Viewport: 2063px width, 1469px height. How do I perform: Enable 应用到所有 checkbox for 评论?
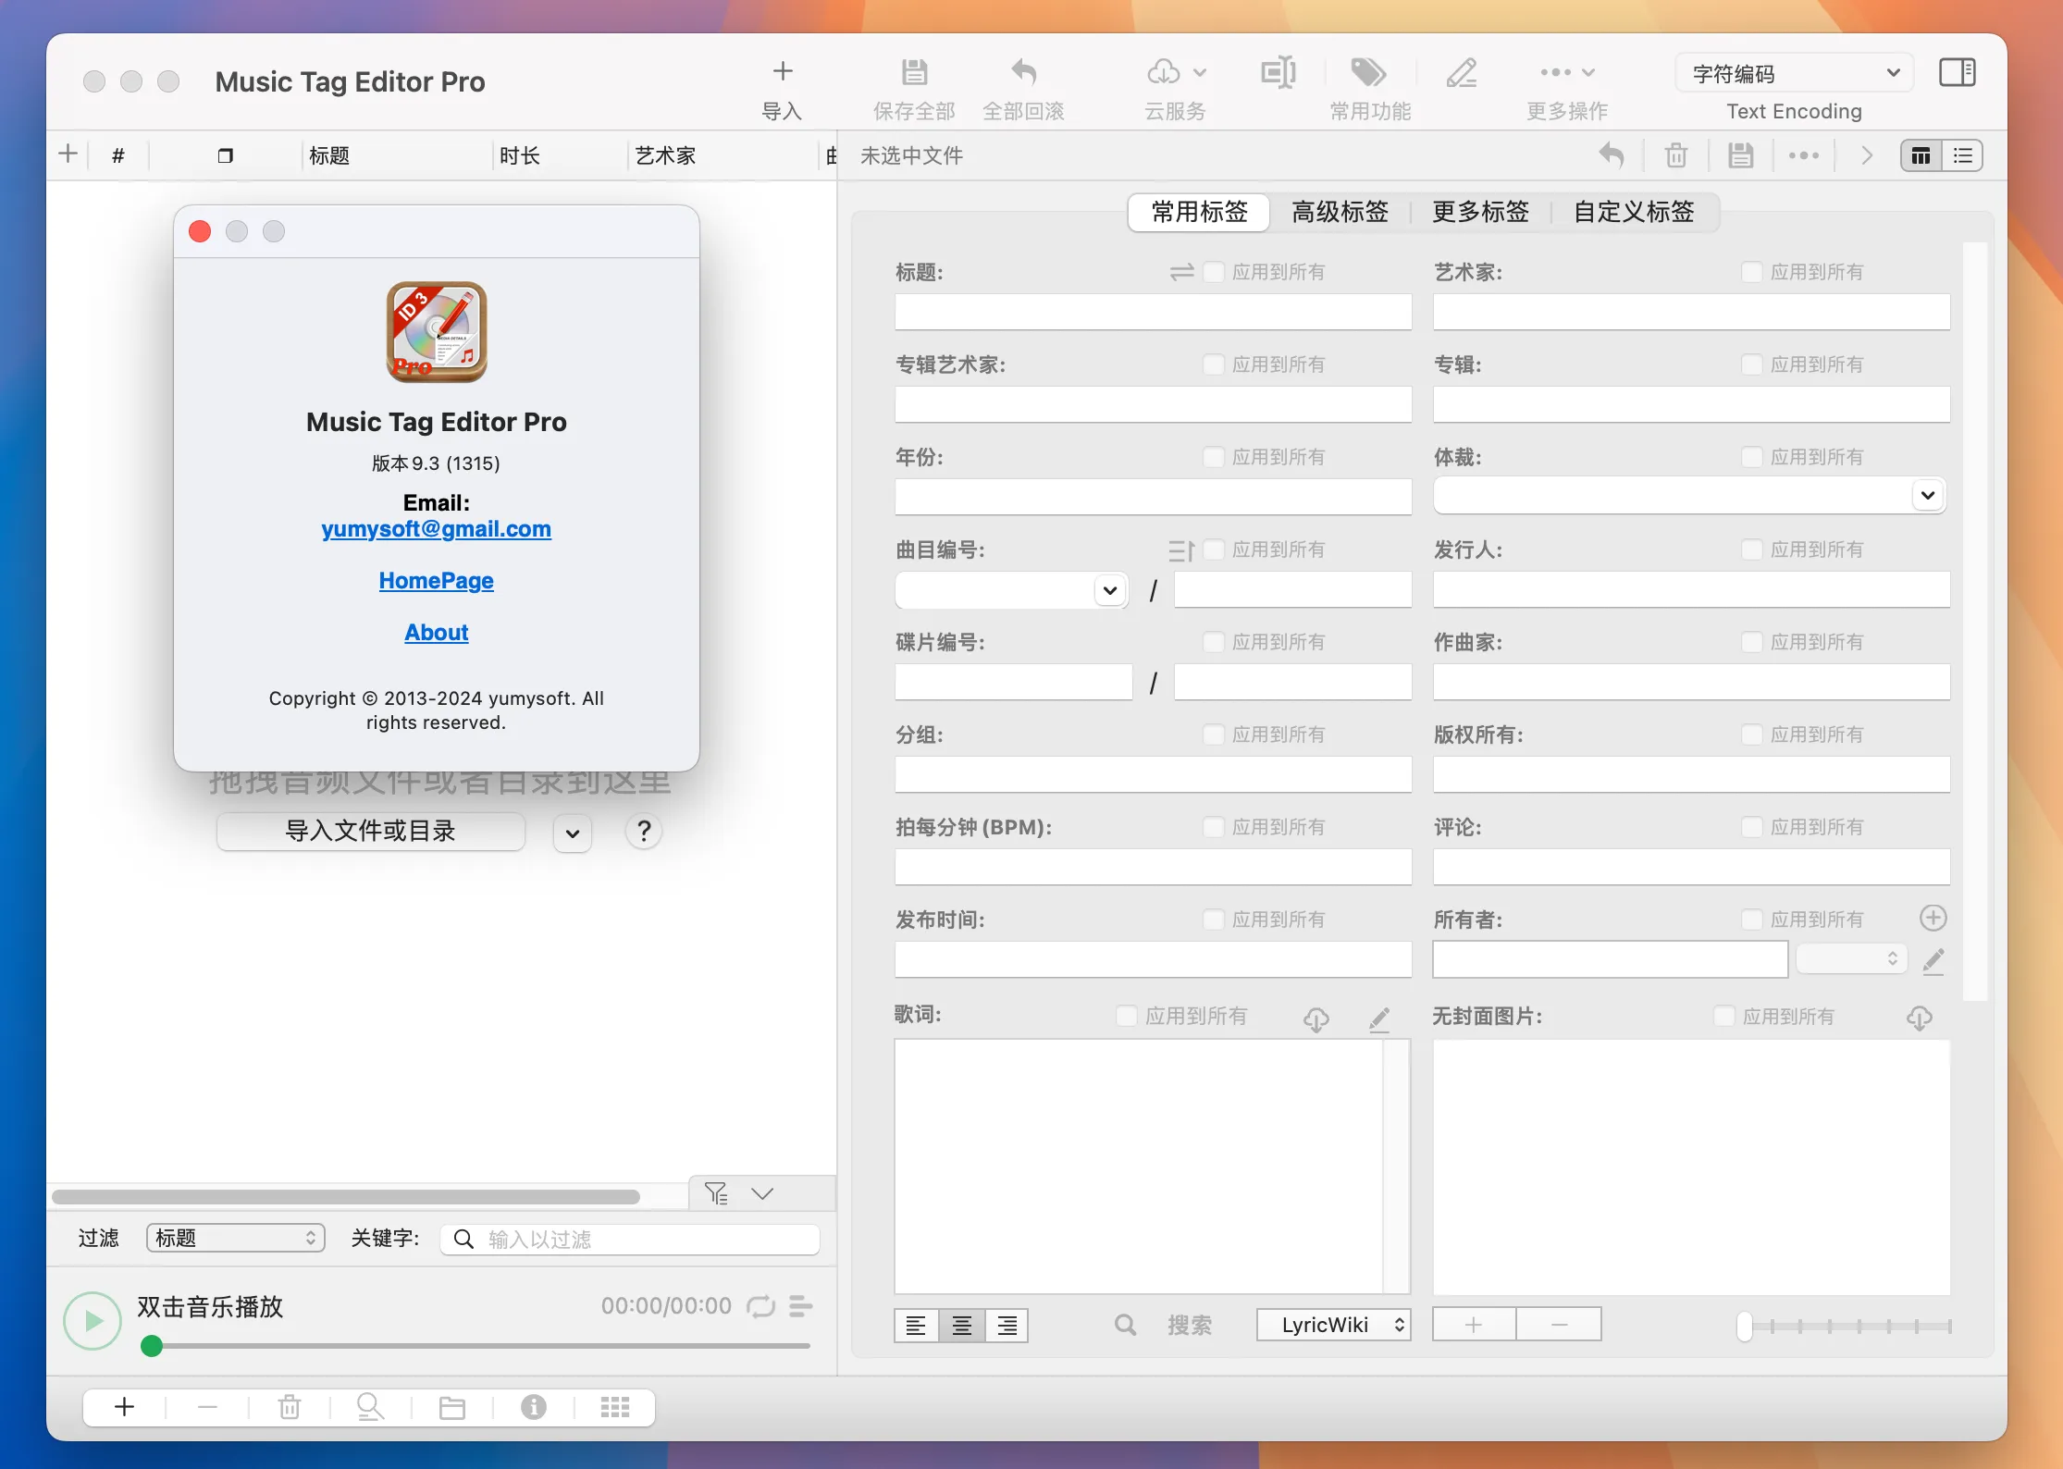[x=1751, y=826]
